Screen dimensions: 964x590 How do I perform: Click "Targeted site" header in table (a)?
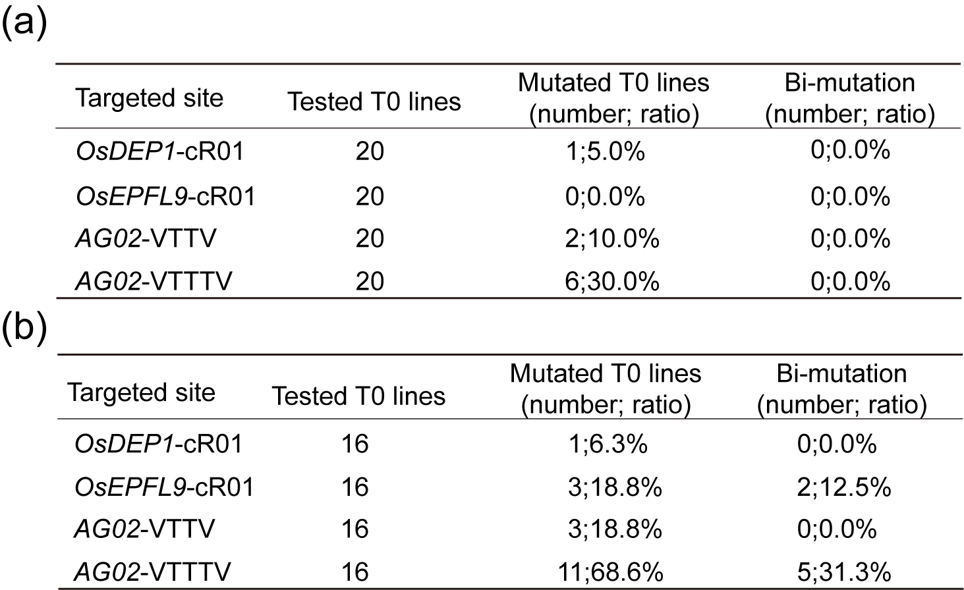coord(150,98)
